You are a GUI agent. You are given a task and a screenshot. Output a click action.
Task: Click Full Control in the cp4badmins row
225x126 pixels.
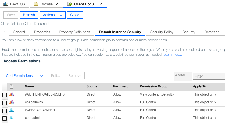(x=148, y=102)
